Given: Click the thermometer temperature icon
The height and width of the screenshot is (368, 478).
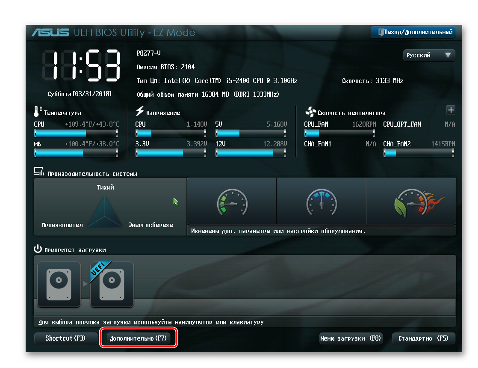Looking at the screenshot, I should 38,112.
